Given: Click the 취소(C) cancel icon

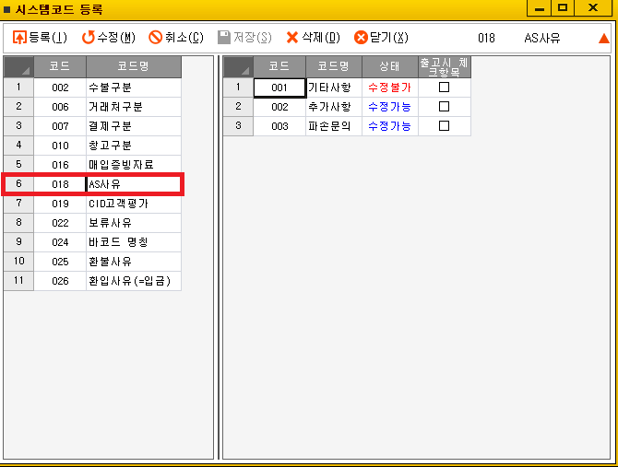Looking at the screenshot, I should click(x=155, y=38).
